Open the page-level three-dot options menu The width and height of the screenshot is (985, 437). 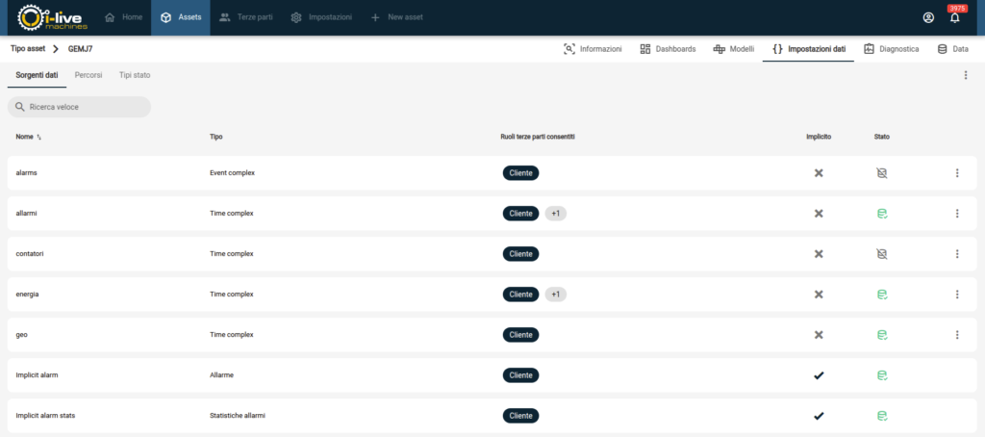966,75
